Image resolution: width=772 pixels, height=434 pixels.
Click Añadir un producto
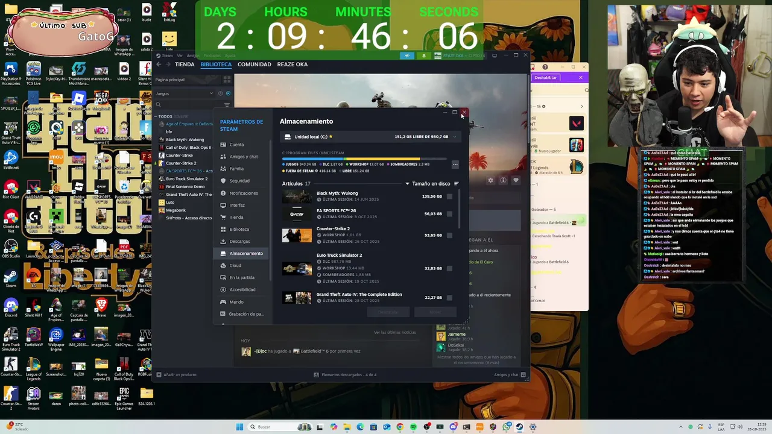[177, 375]
